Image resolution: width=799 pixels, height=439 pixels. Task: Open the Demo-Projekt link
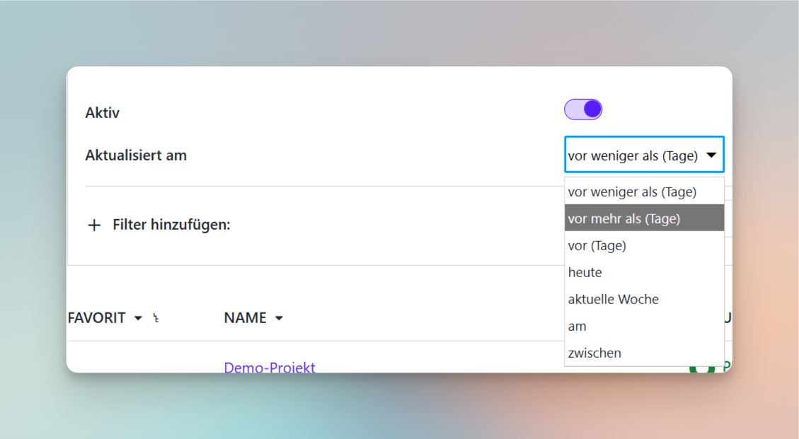[269, 368]
